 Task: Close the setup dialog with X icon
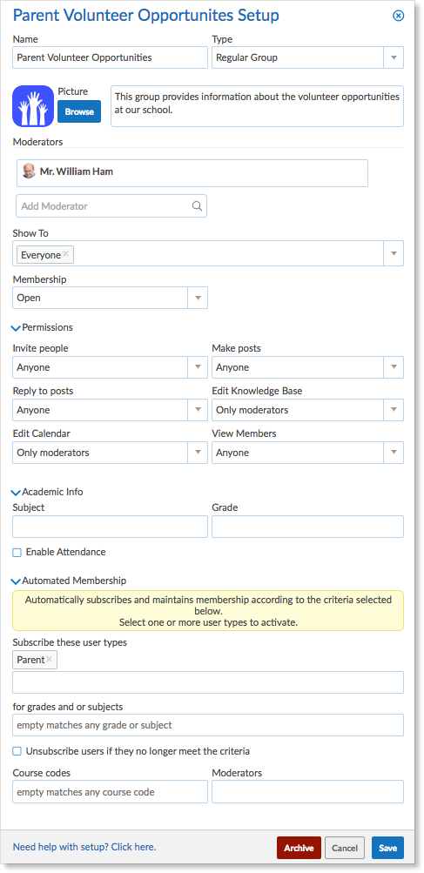point(399,16)
